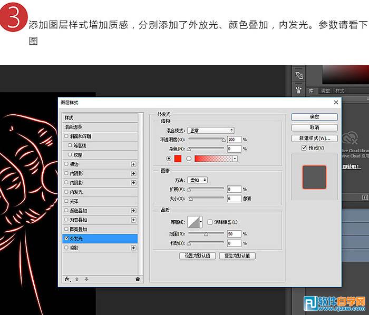
Task: Click the trash delete-effect icon
Action: click(x=138, y=279)
